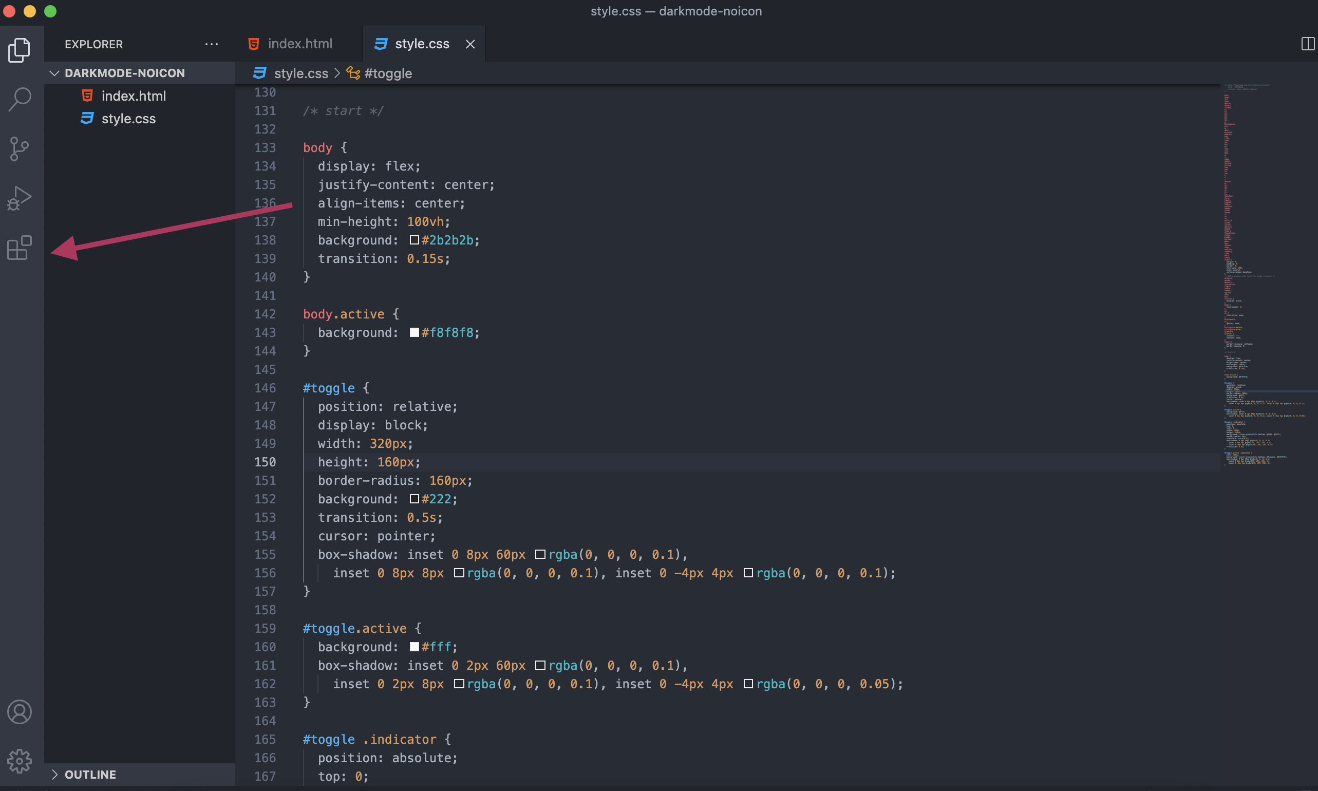Click the CSS icon in the breadcrumb bar
1318x791 pixels.
260,73
